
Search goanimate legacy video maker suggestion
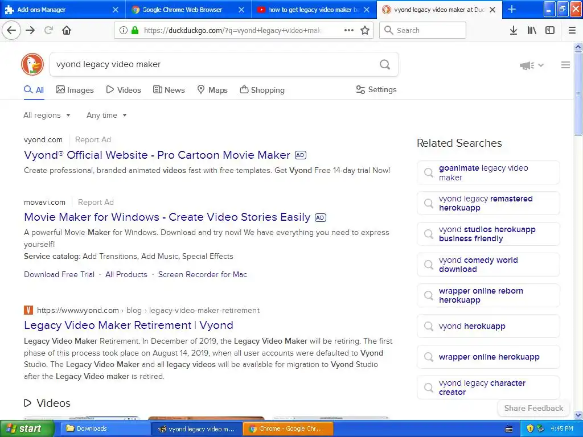point(488,172)
